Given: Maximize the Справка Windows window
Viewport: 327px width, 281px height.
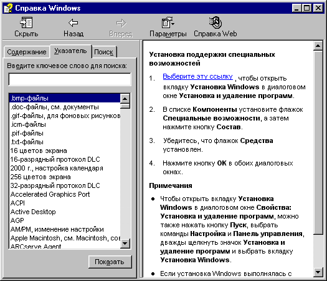Looking at the screenshot, I should pyautogui.click(x=307, y=8).
